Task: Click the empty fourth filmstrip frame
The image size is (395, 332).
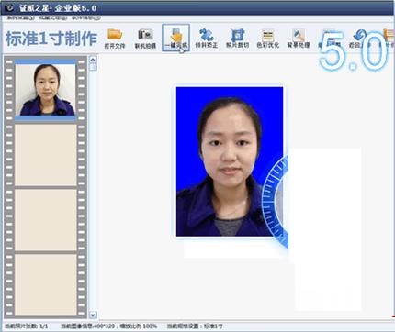Action: click(x=46, y=285)
